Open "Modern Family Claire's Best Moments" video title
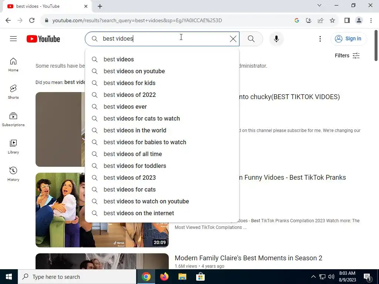This screenshot has height=284, width=379. [x=248, y=258]
